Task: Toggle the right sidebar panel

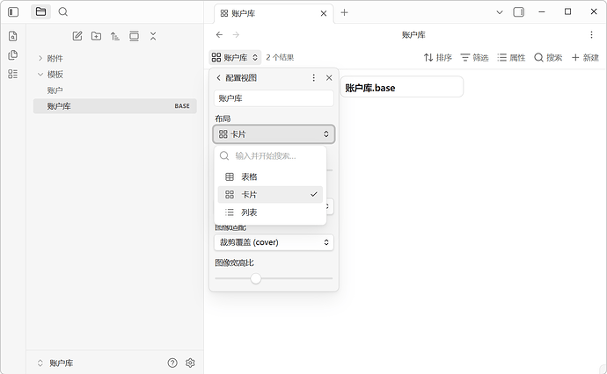Action: tap(518, 12)
